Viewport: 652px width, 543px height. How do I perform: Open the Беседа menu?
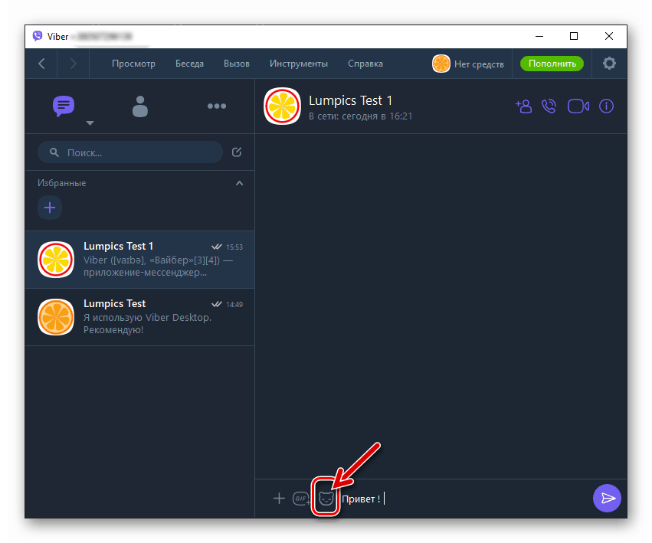[x=189, y=64]
